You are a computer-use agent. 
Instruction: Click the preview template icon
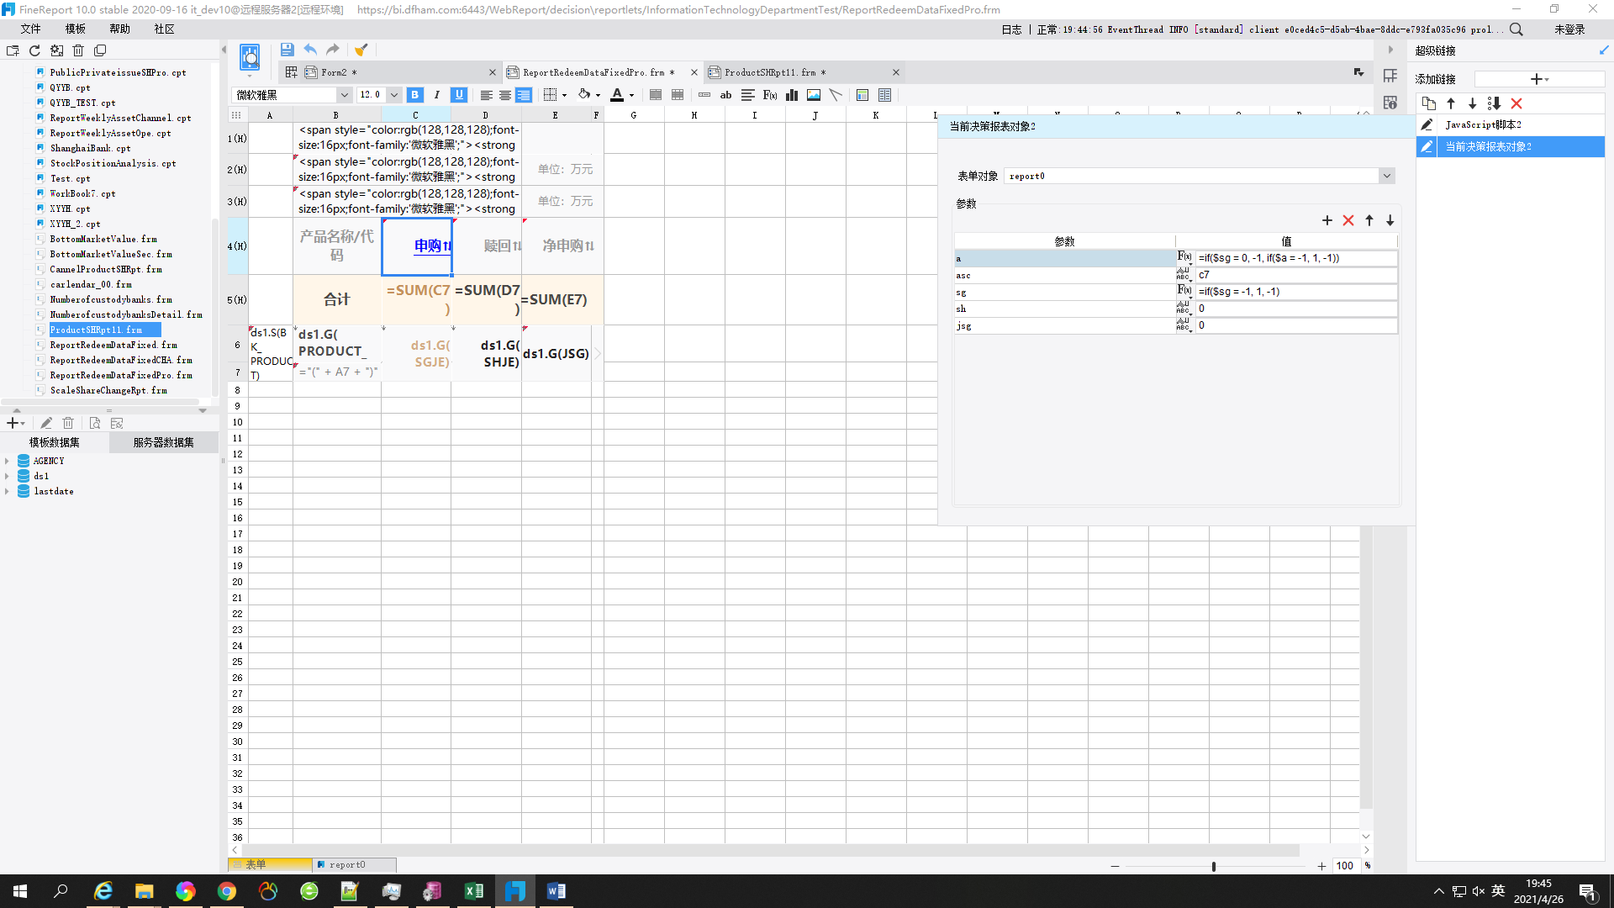[x=250, y=57]
